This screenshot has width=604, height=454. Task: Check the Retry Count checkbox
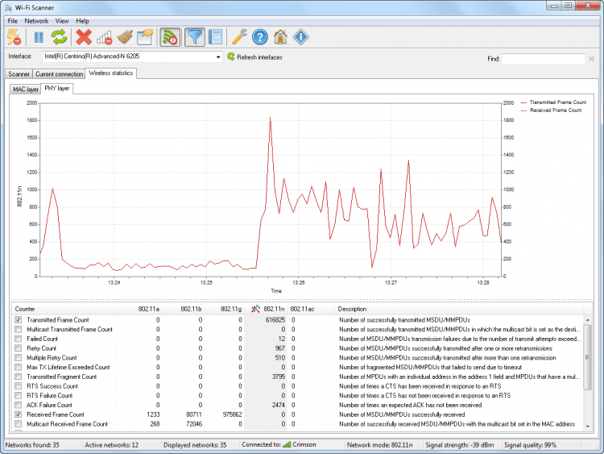(18, 348)
